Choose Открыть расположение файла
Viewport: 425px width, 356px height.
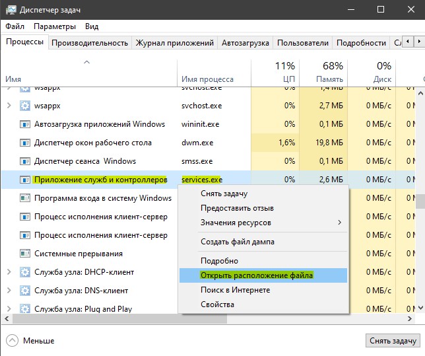coord(263,275)
